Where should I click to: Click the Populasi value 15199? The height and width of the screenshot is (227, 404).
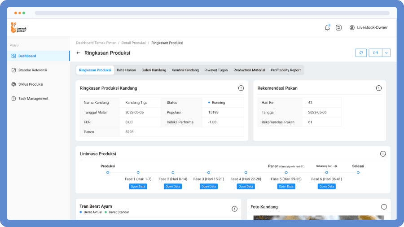point(213,112)
